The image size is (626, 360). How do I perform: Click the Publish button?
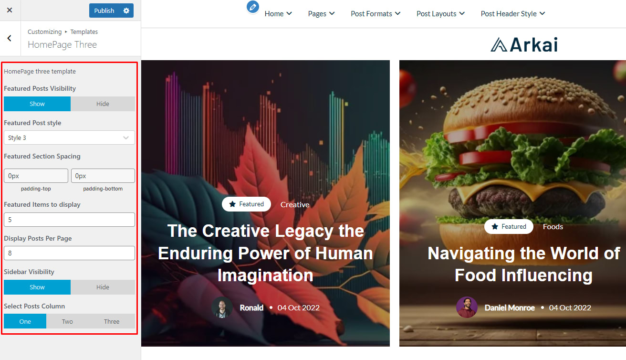click(104, 11)
